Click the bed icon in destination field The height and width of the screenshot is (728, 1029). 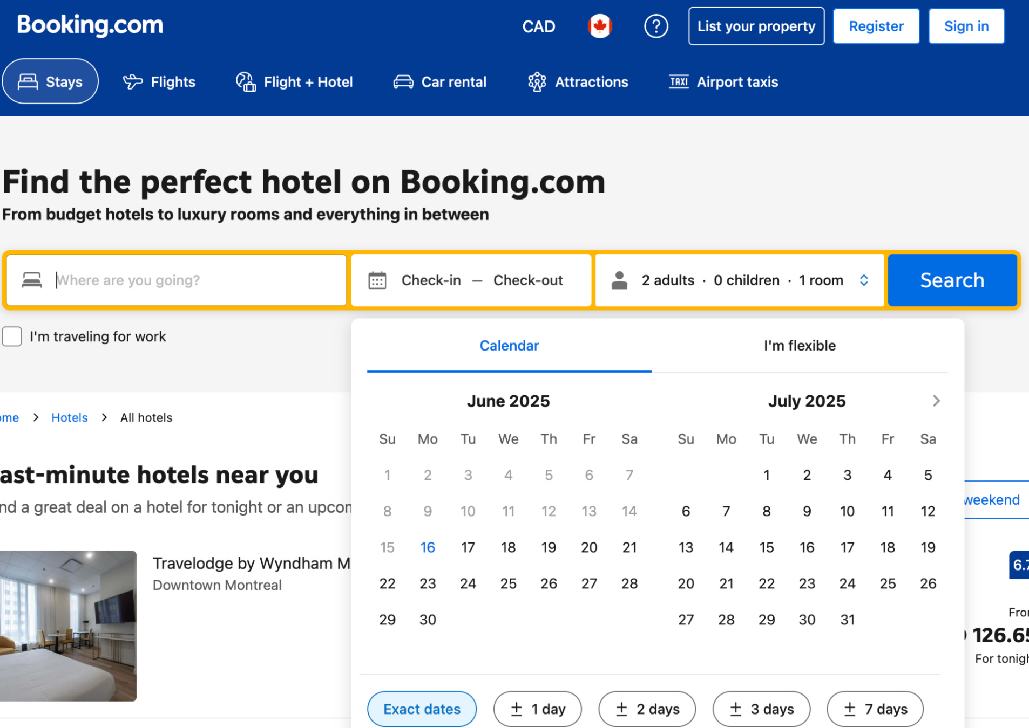(x=32, y=280)
